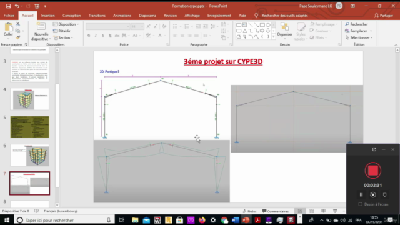
Task: Click the Rétablir reset button
Action: point(62,31)
